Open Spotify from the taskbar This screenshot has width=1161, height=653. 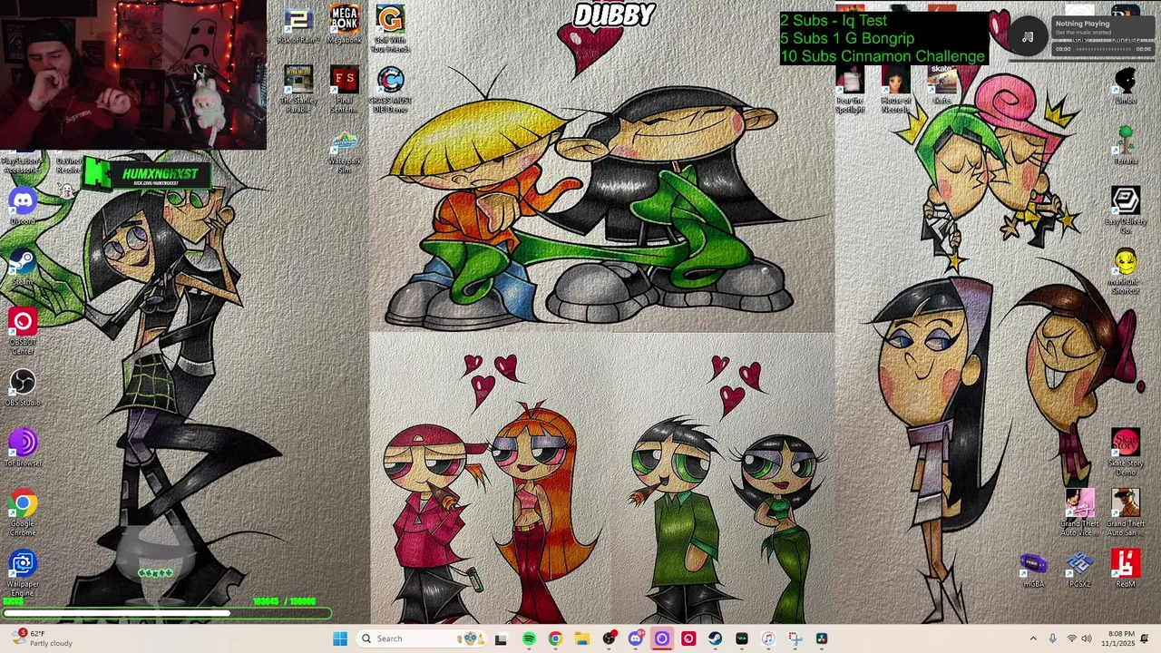pos(529,638)
